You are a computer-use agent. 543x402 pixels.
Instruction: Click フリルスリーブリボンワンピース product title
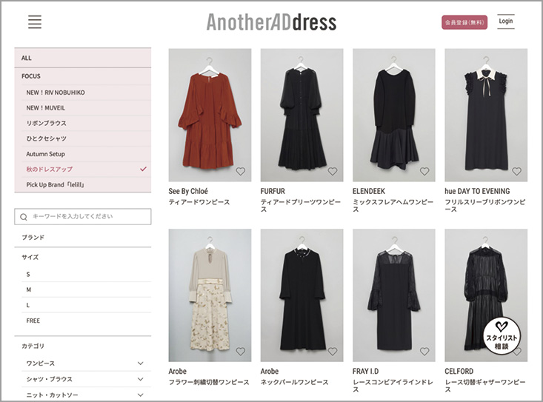(x=485, y=206)
